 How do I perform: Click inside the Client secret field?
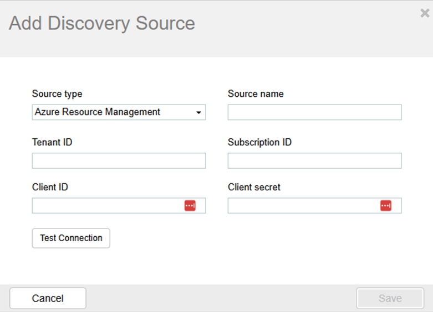tap(302, 206)
